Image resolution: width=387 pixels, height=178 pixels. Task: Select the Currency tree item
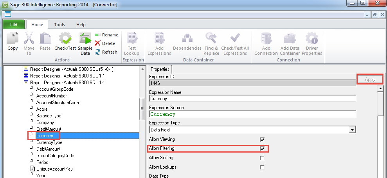45,136
